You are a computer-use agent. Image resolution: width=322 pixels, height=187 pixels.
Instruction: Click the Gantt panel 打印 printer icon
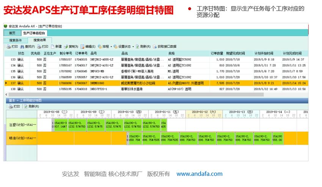click(x=11, y=106)
